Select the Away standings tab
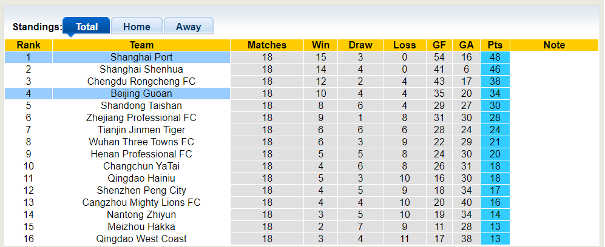 pos(188,27)
